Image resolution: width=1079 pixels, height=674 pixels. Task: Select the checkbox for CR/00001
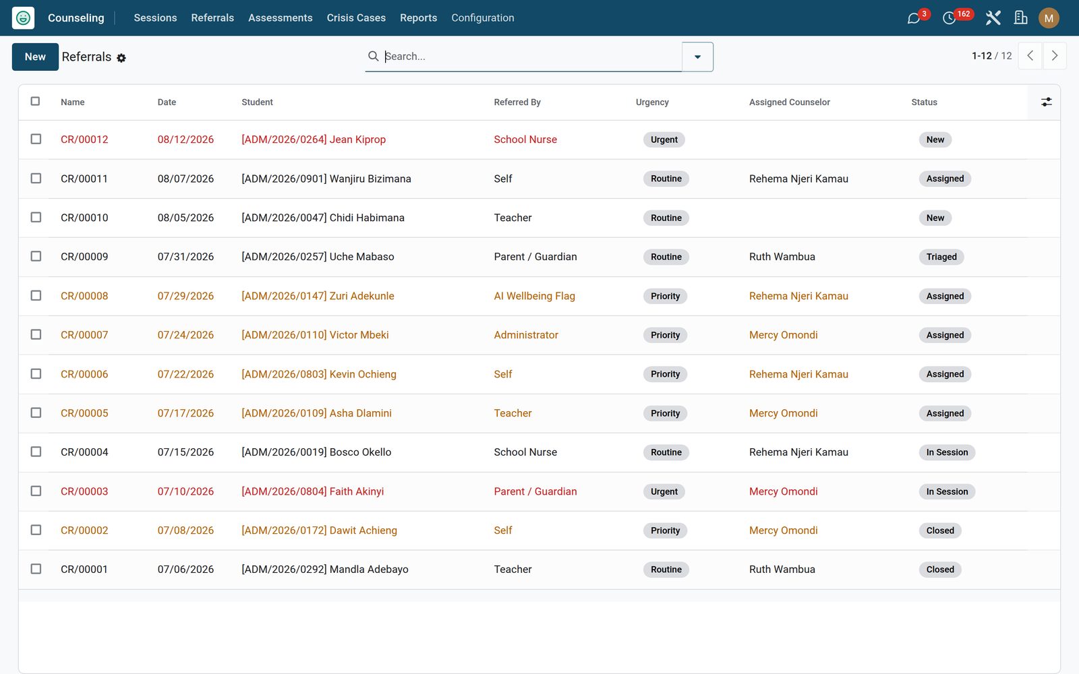click(x=36, y=569)
